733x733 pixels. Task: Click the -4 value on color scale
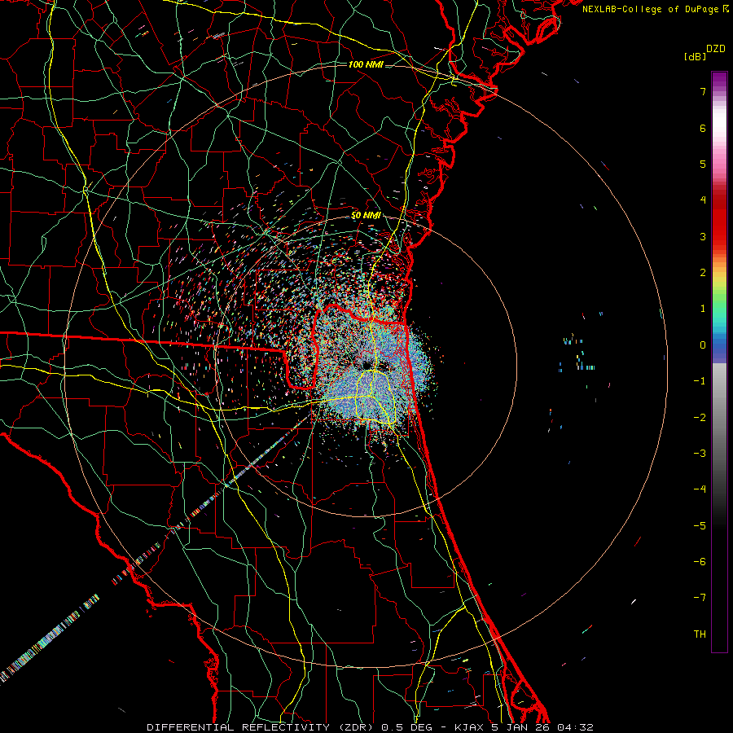700,489
